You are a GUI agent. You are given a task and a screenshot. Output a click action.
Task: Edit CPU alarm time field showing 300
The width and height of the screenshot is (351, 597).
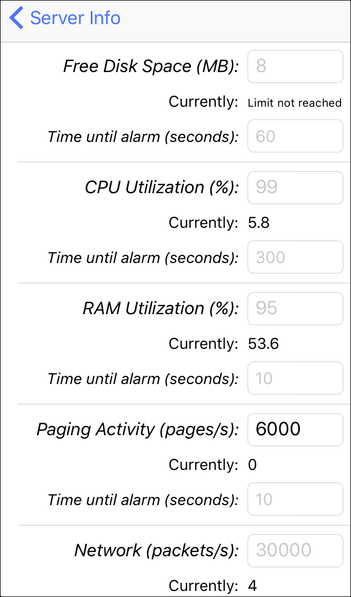pyautogui.click(x=295, y=257)
